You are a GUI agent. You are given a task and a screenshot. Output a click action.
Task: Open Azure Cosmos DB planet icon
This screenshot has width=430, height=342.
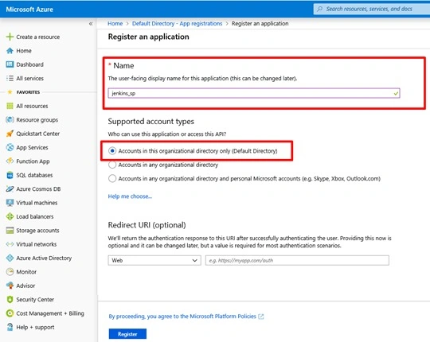[x=10, y=189]
